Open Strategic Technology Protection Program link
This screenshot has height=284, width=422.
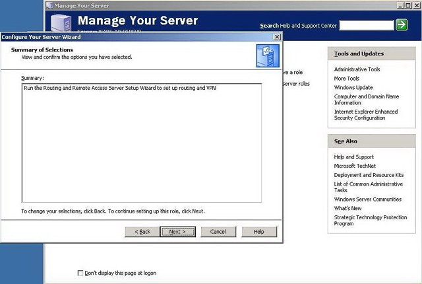coord(371,221)
